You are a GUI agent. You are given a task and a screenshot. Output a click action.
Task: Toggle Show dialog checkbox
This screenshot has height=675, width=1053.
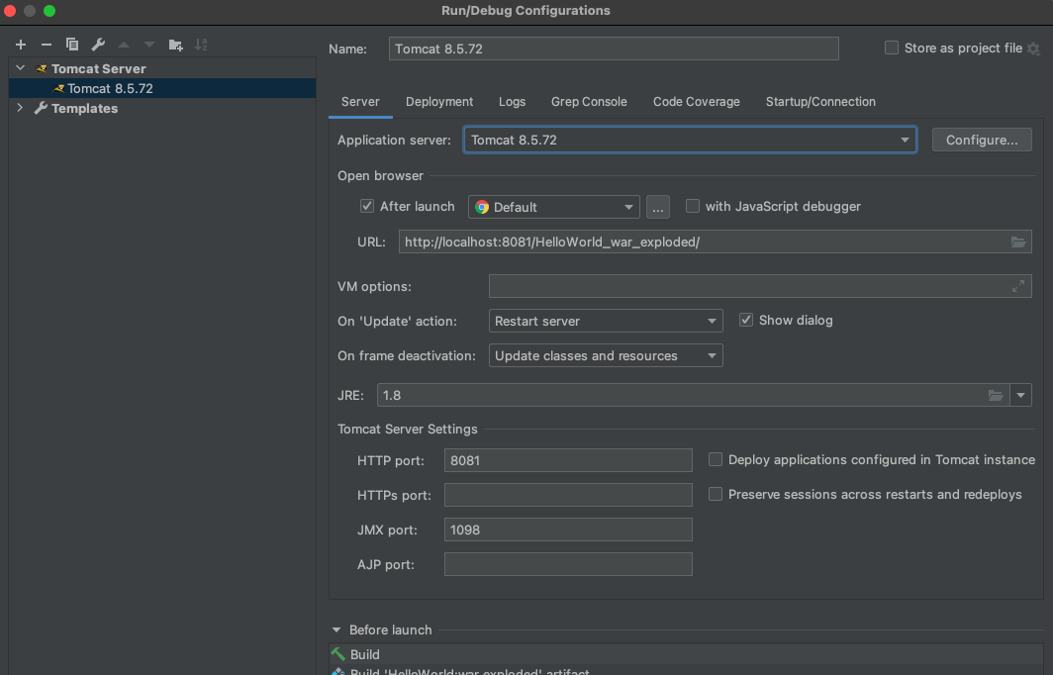pos(746,320)
